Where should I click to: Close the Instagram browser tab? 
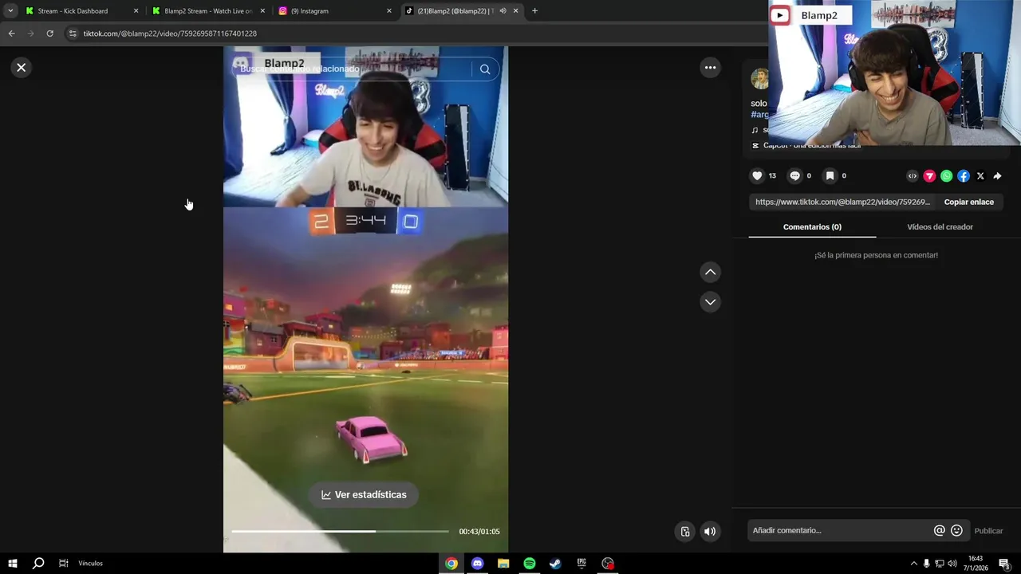(x=389, y=11)
